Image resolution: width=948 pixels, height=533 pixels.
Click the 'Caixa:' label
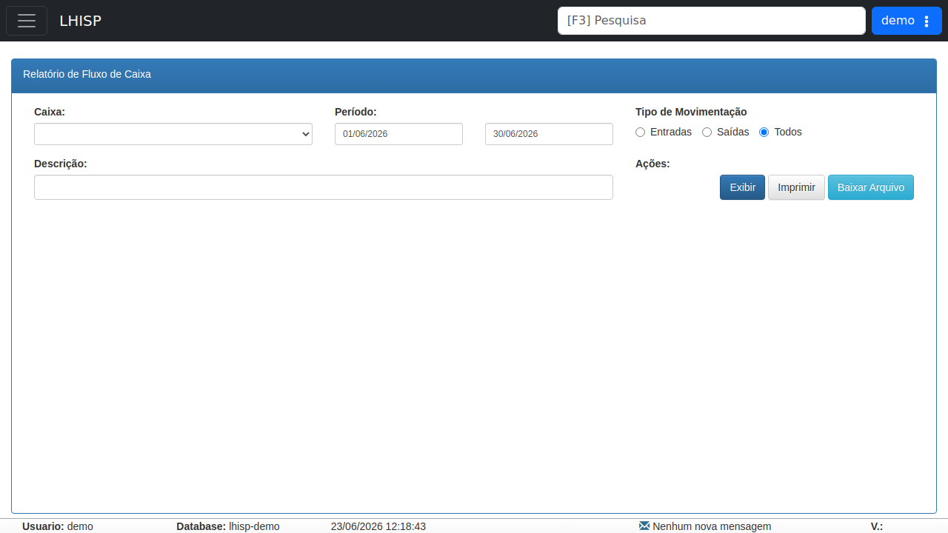(x=50, y=112)
